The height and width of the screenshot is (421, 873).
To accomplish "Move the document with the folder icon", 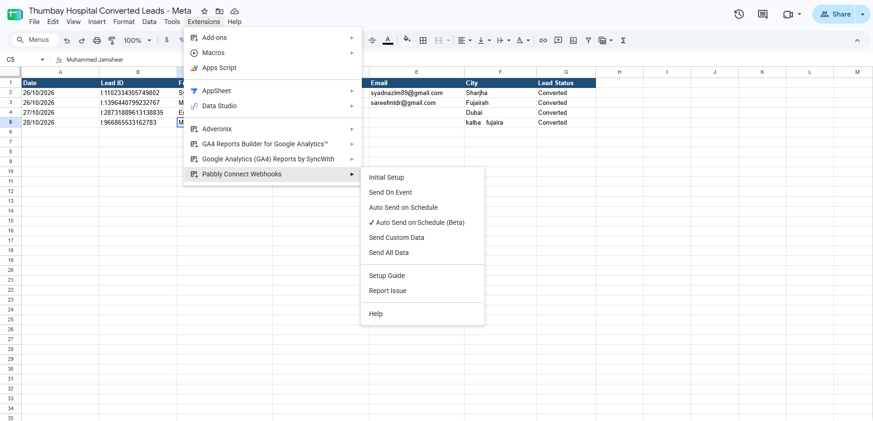I will pyautogui.click(x=220, y=11).
